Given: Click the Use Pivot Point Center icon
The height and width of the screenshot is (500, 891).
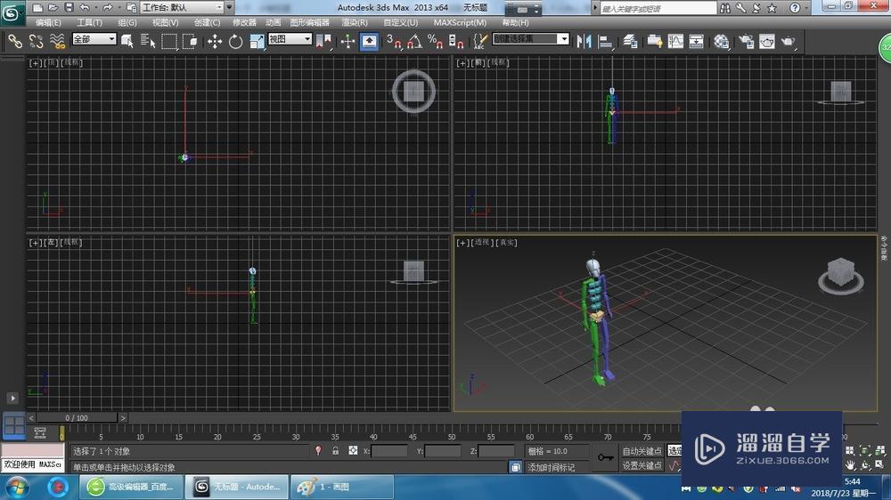Looking at the screenshot, I should point(324,42).
